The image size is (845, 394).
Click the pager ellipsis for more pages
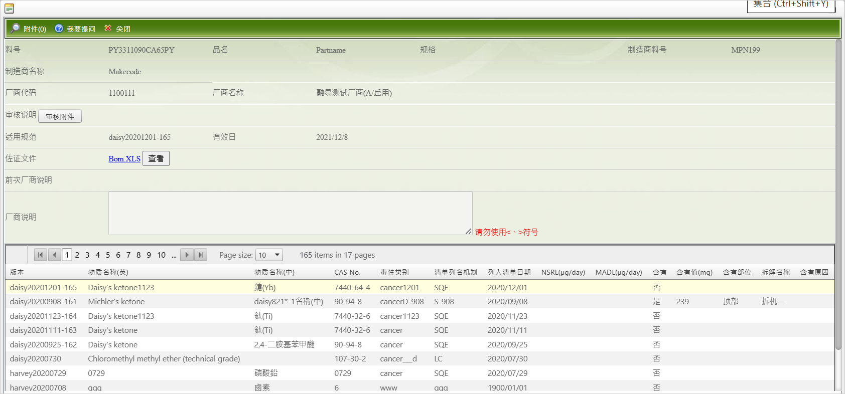click(x=174, y=255)
